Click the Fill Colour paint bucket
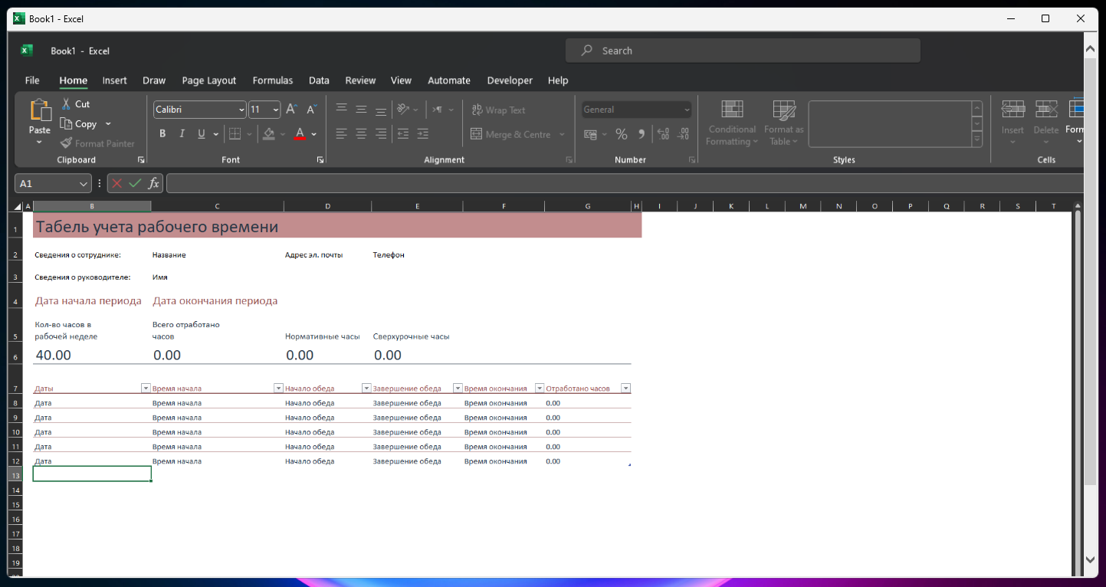Screen dimensions: 1106x587 [x=269, y=134]
